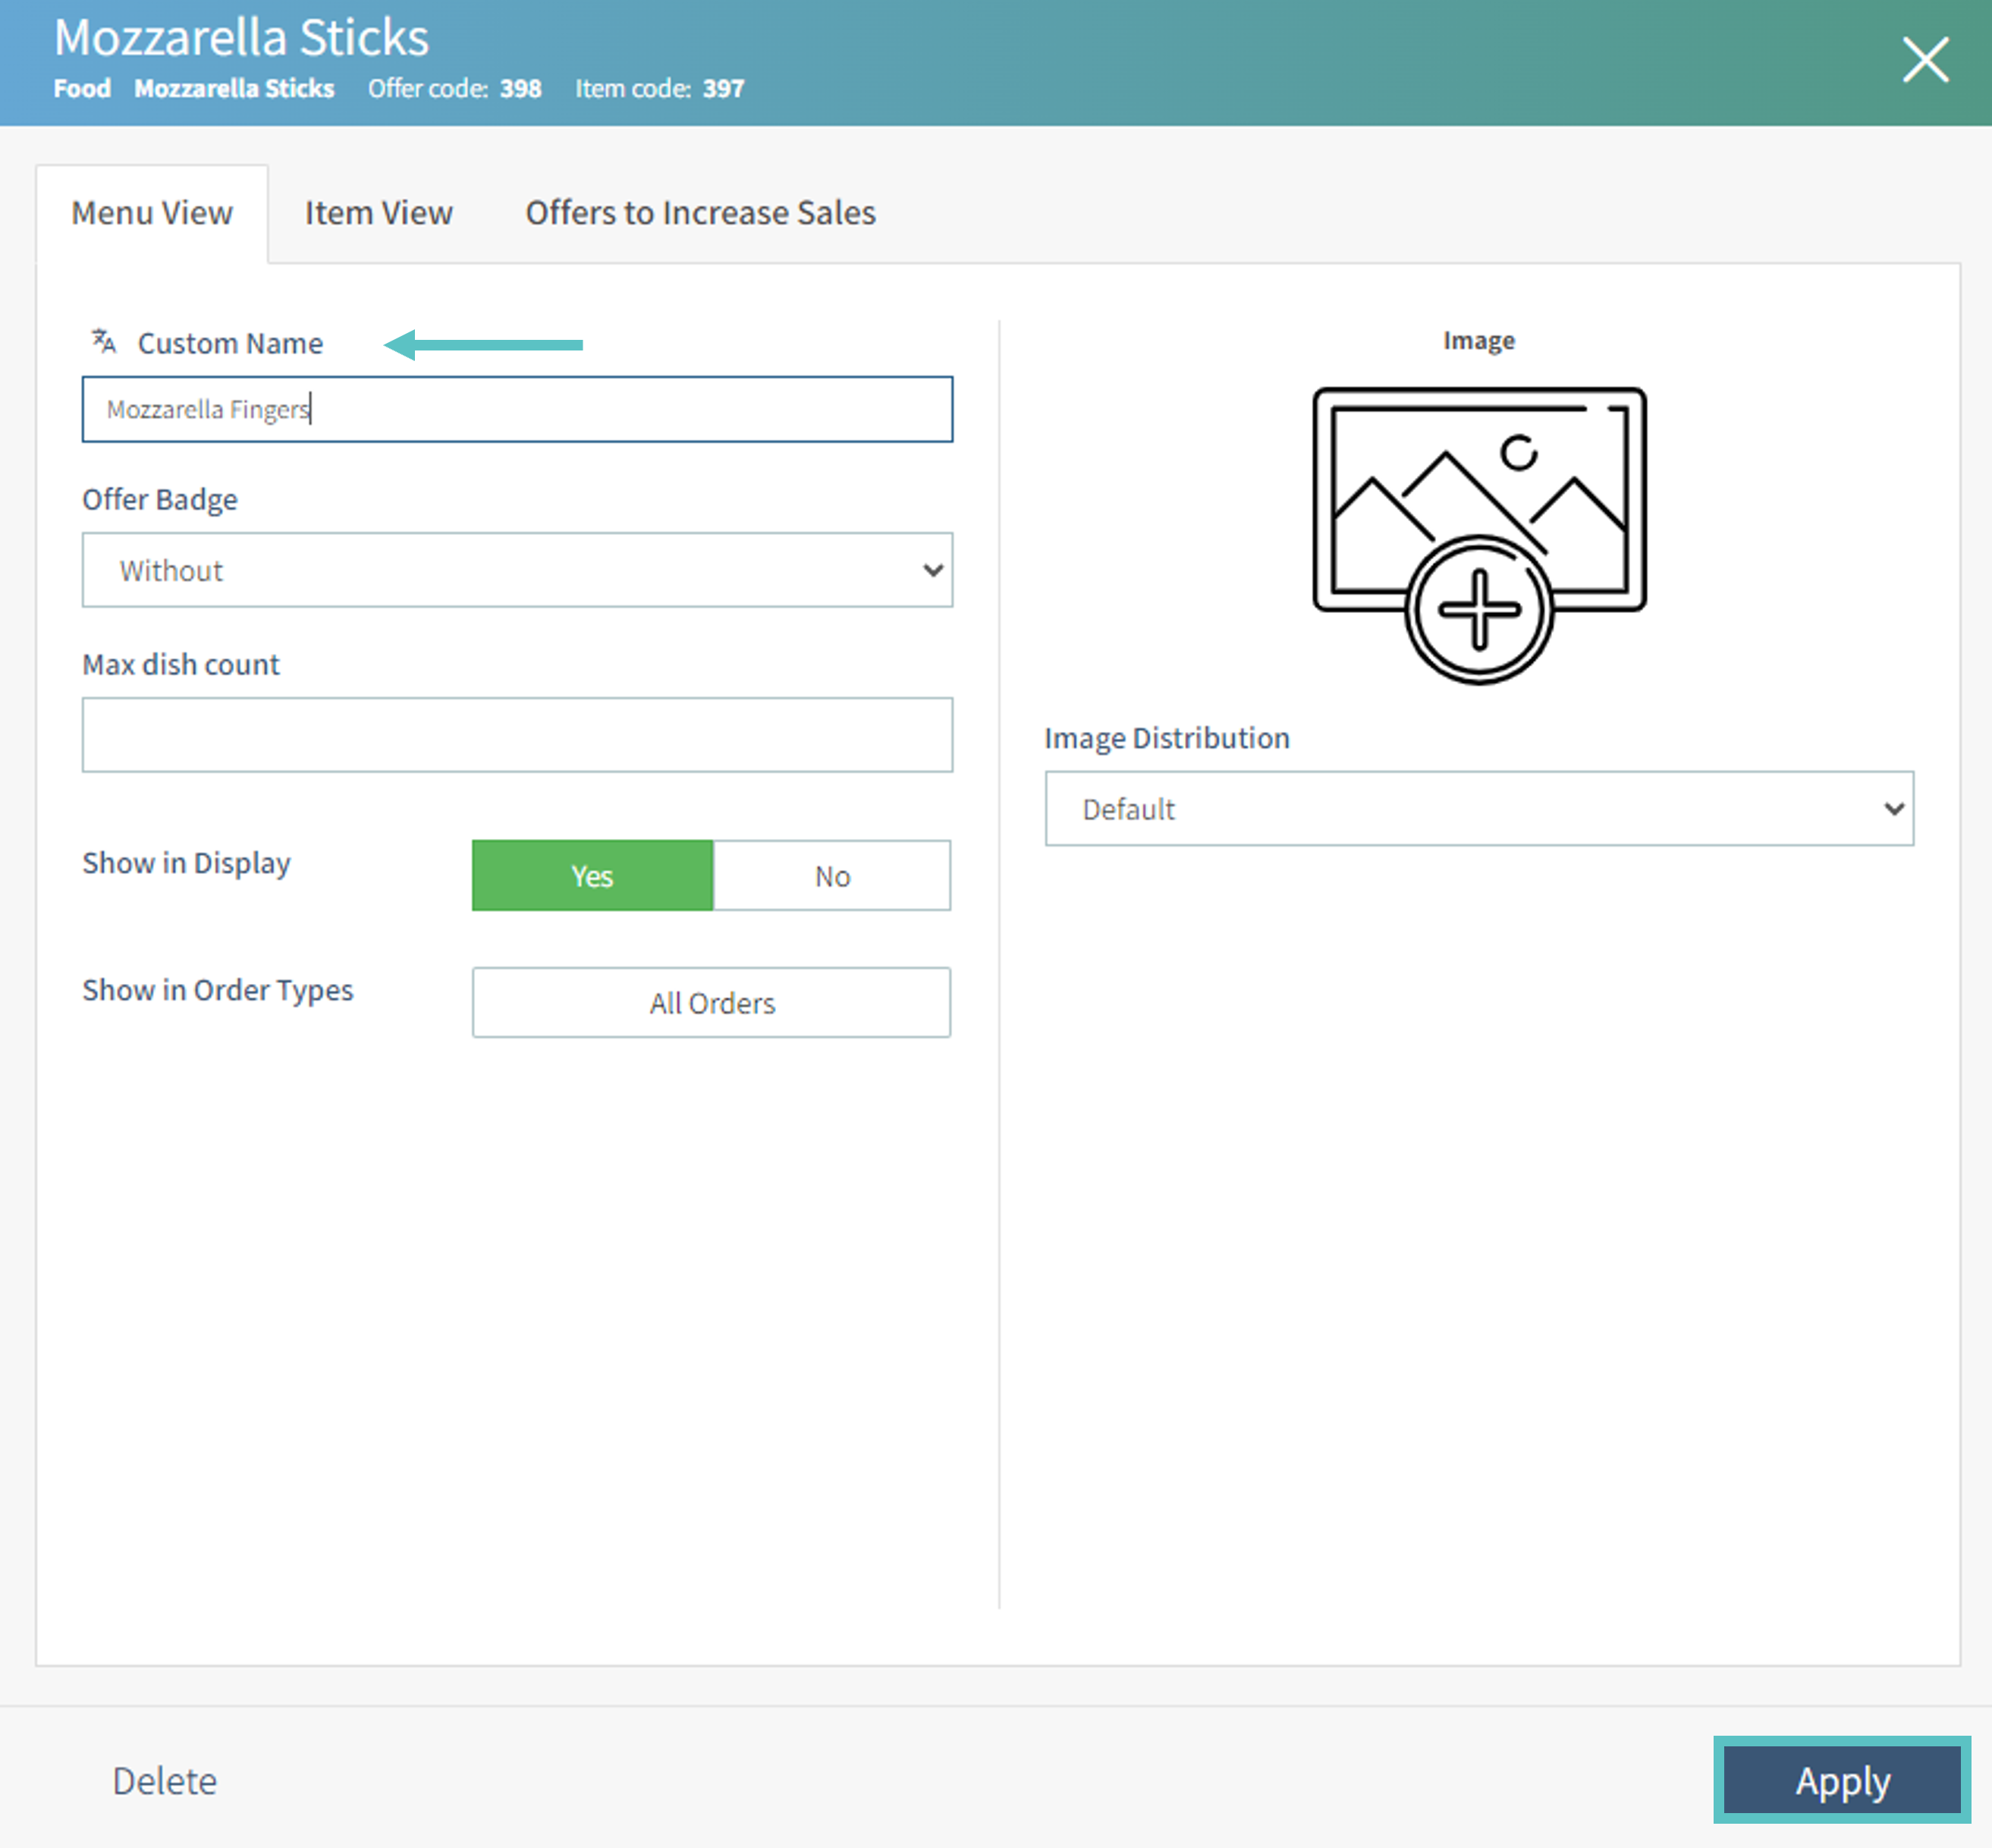Click the Offer Badge chevron arrow
1992x1848 pixels.
tap(932, 570)
